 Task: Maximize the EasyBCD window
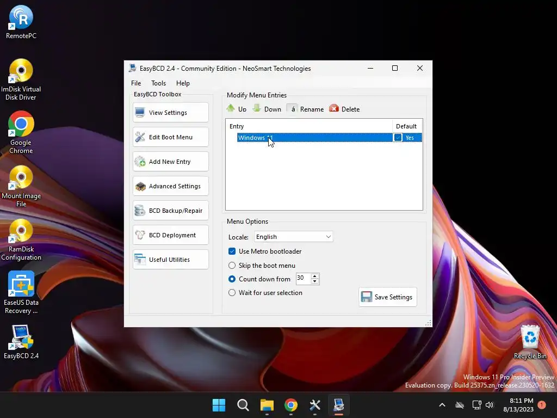click(395, 68)
